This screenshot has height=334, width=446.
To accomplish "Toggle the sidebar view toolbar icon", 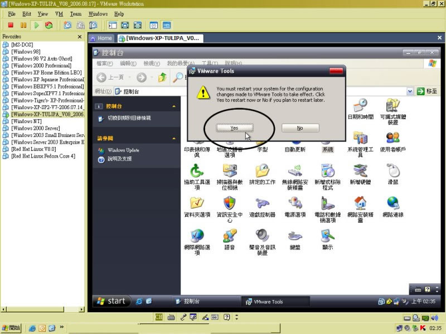I will point(113,25).
